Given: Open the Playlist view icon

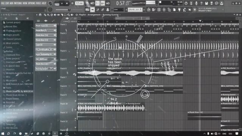Looking at the screenshot, I should tap(149, 10).
